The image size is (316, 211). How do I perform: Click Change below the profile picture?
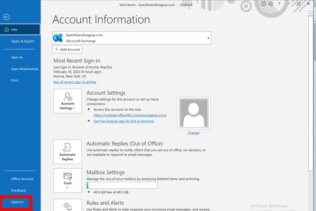(x=193, y=133)
